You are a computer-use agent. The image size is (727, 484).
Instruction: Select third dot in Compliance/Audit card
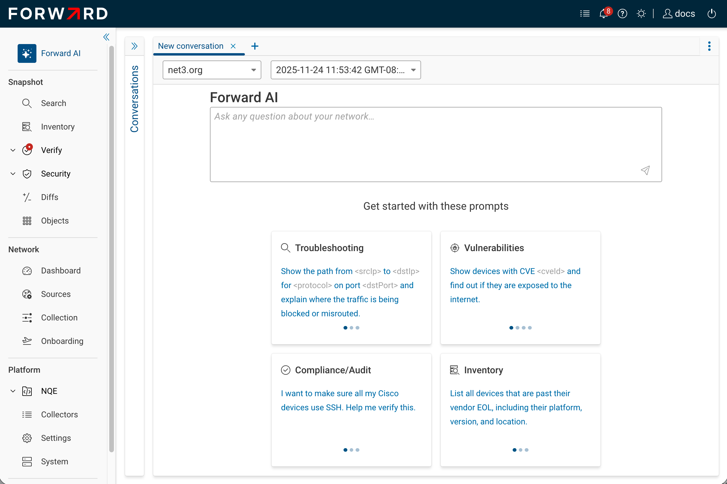(357, 450)
